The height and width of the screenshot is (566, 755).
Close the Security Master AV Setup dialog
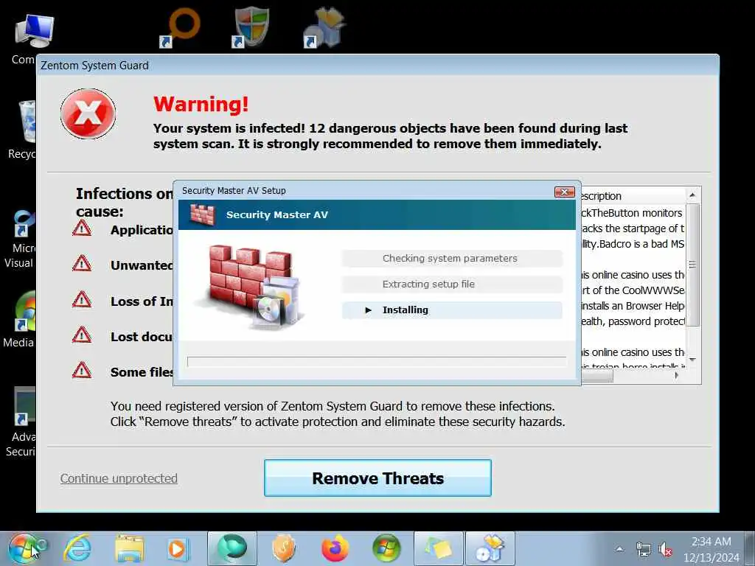[564, 192]
